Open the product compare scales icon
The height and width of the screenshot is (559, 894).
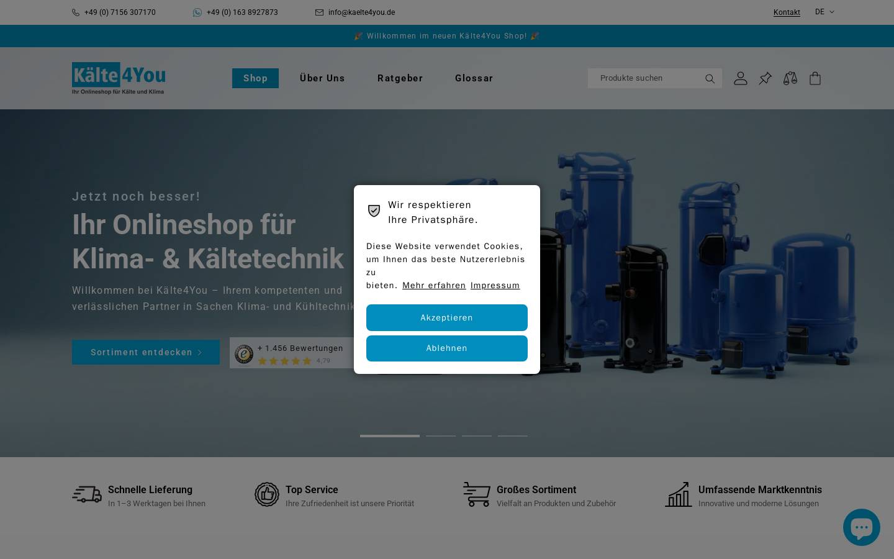click(x=790, y=78)
